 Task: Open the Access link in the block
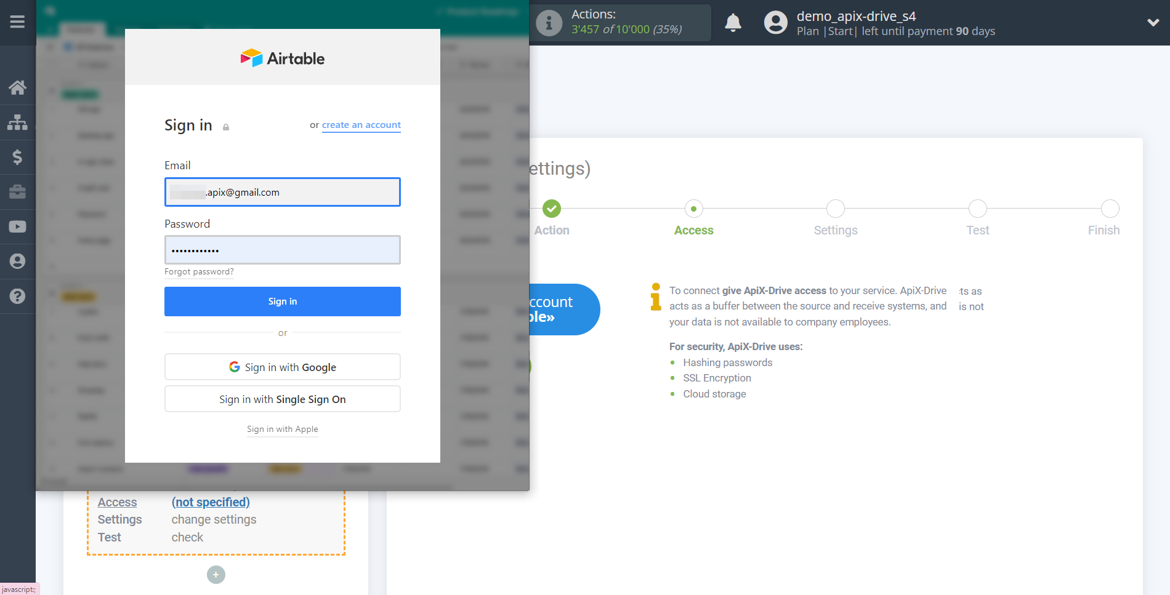tap(117, 502)
